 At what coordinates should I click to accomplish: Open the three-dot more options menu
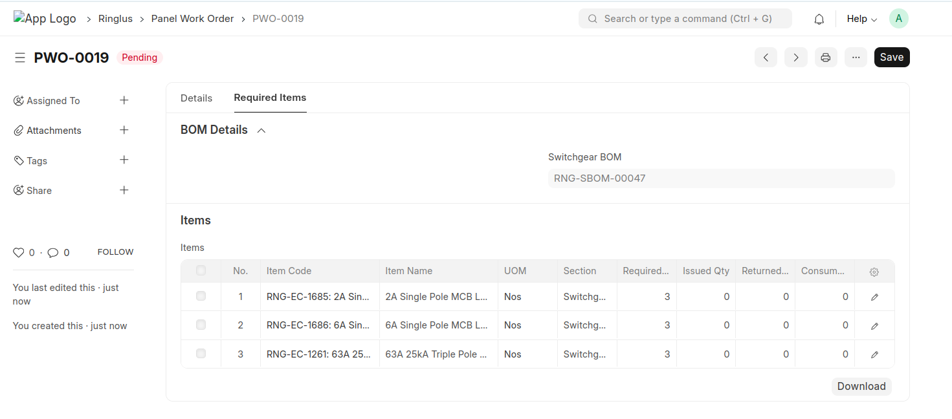click(x=856, y=58)
